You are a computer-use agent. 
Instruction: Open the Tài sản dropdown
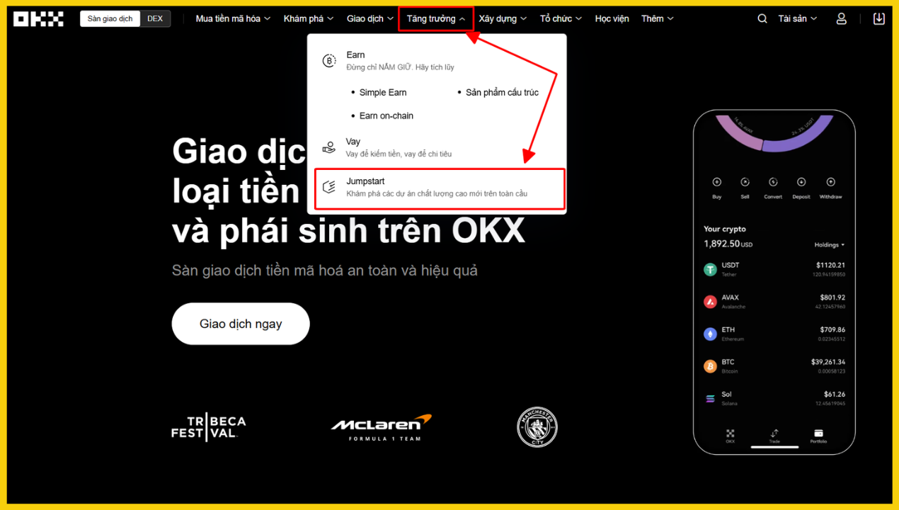coord(798,19)
